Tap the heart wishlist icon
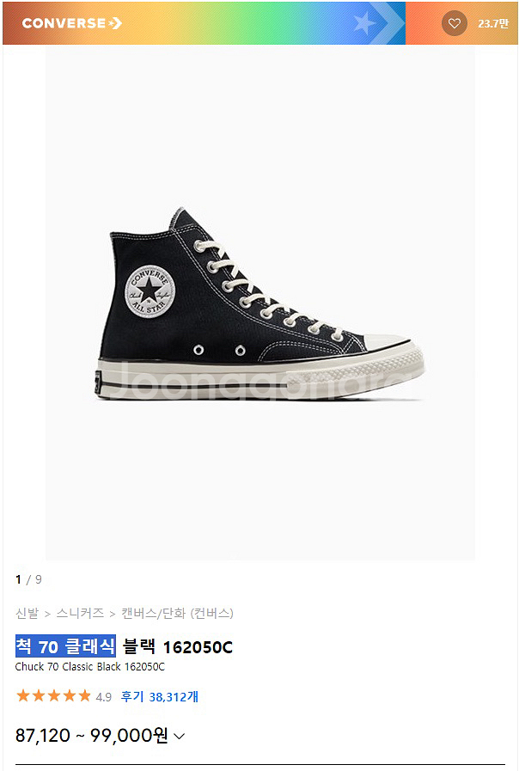This screenshot has height=771, width=519. click(x=454, y=23)
